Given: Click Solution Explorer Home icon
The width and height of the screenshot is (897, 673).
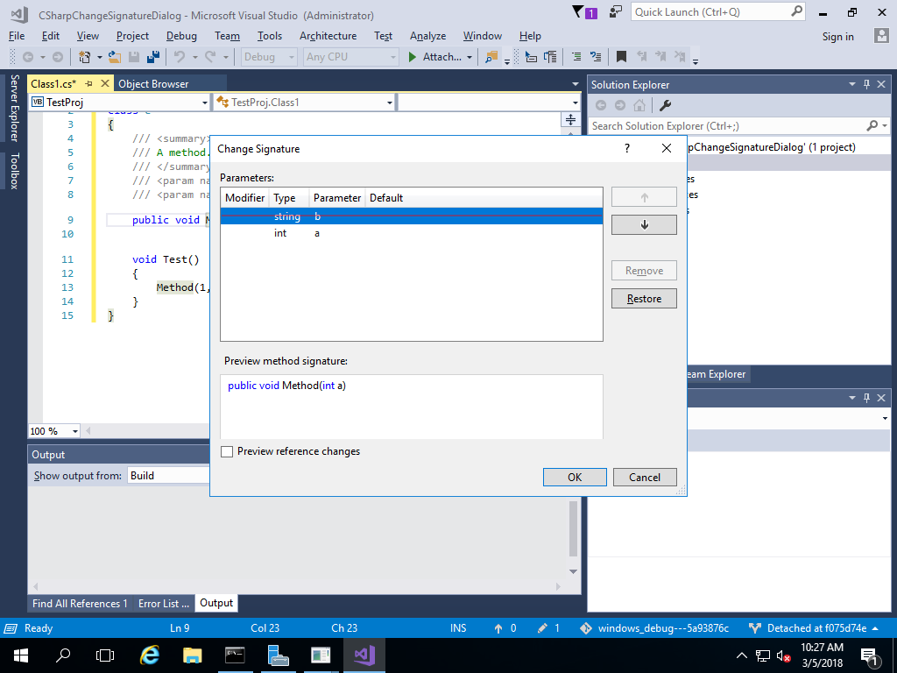Looking at the screenshot, I should point(639,105).
